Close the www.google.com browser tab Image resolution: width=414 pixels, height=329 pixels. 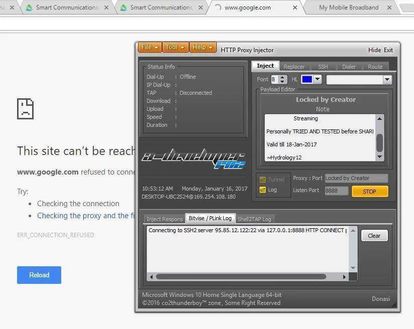[295, 8]
